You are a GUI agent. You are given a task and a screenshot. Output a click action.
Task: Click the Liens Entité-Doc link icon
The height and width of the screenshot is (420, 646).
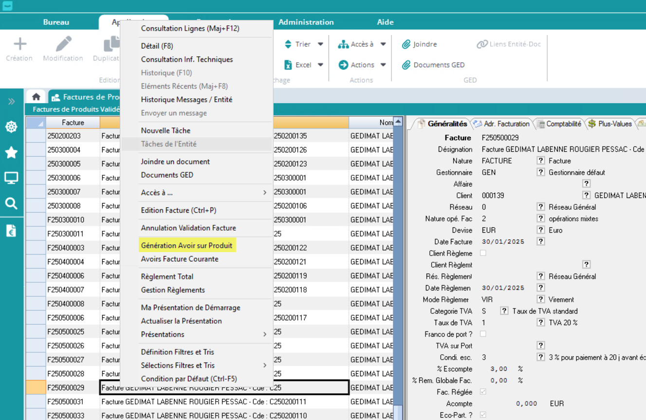coord(482,44)
